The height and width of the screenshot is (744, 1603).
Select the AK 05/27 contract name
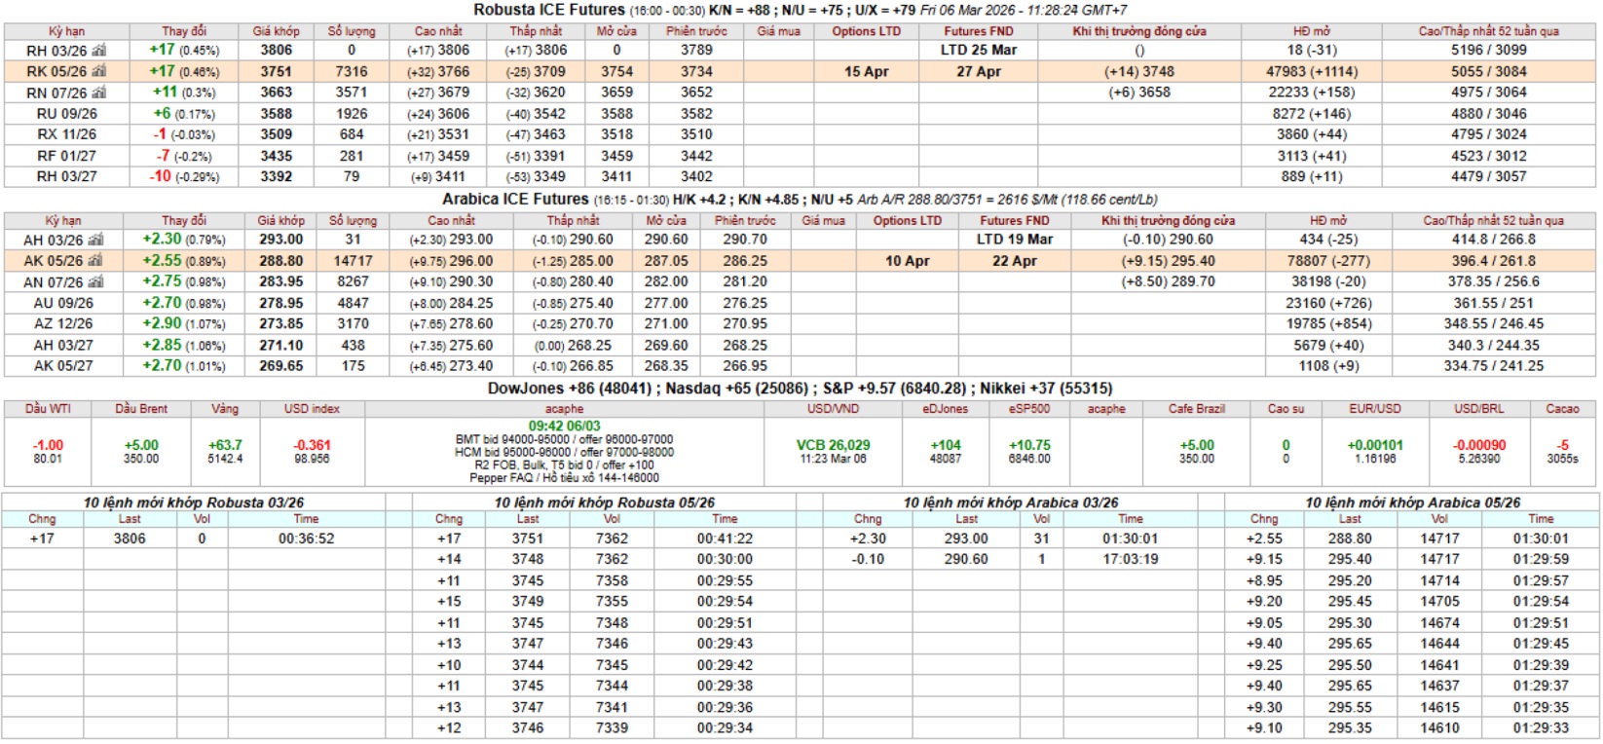pos(63,366)
